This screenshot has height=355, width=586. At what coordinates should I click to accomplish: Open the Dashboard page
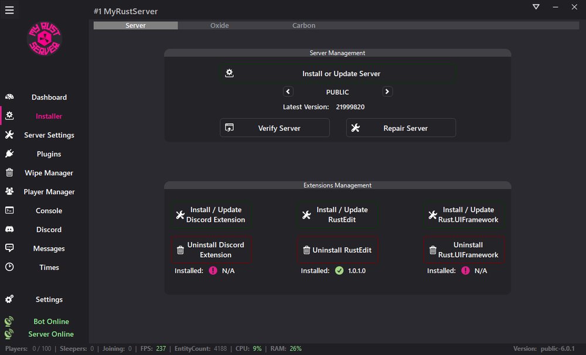(49, 97)
